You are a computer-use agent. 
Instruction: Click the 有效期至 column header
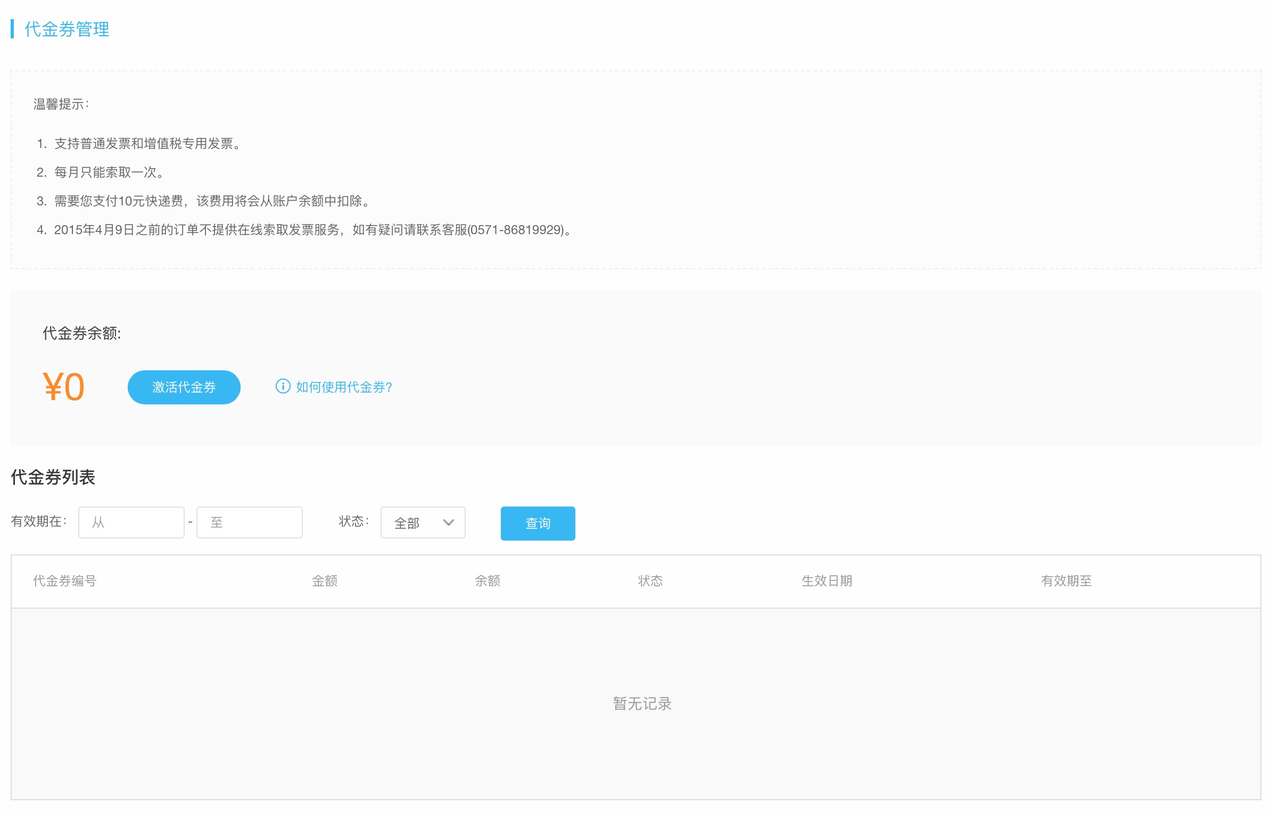[1066, 581]
